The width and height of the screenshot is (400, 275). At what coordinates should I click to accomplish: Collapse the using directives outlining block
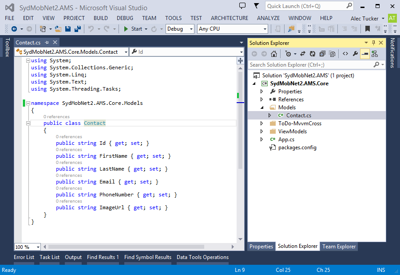click(28, 61)
